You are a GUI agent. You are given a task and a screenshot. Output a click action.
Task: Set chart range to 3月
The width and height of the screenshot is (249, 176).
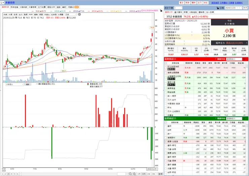pos(139,174)
